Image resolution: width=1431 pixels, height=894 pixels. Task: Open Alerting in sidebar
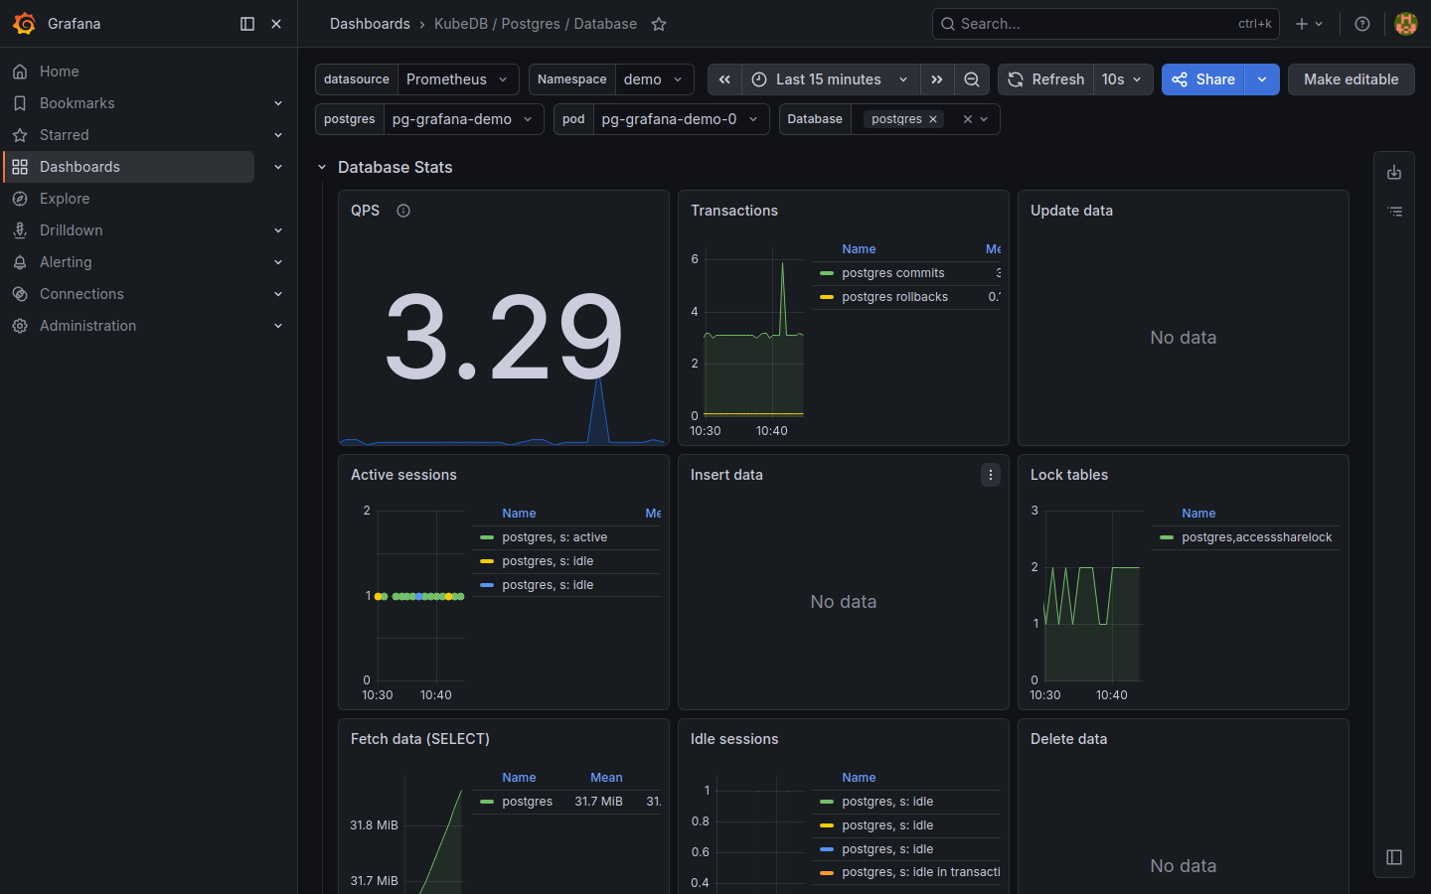tap(66, 262)
